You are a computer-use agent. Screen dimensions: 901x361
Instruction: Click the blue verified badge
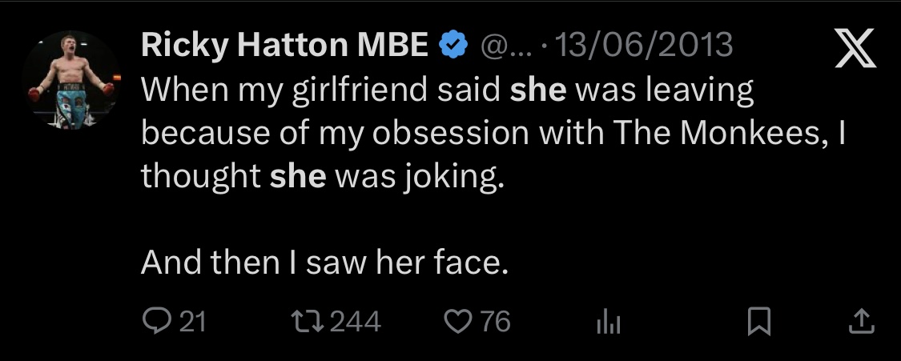coord(454,46)
